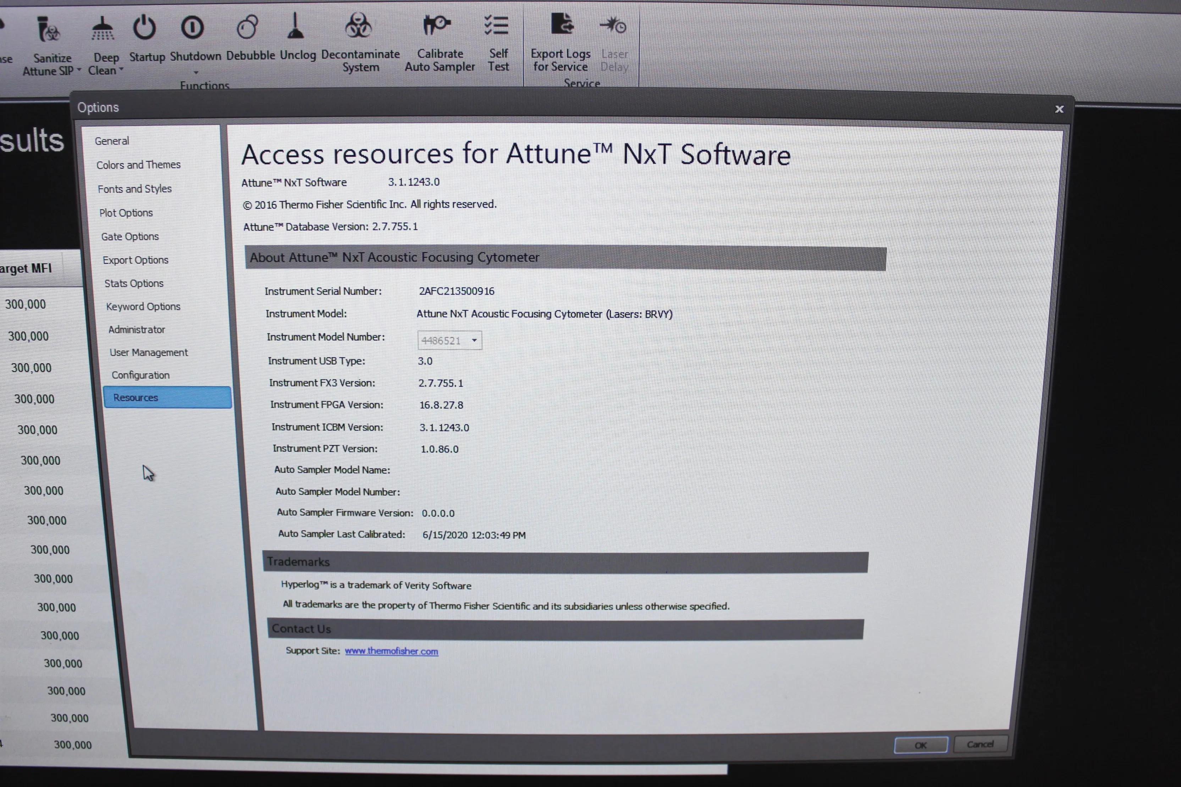Select Gate Options in sidebar
The image size is (1181, 787).
pos(130,237)
